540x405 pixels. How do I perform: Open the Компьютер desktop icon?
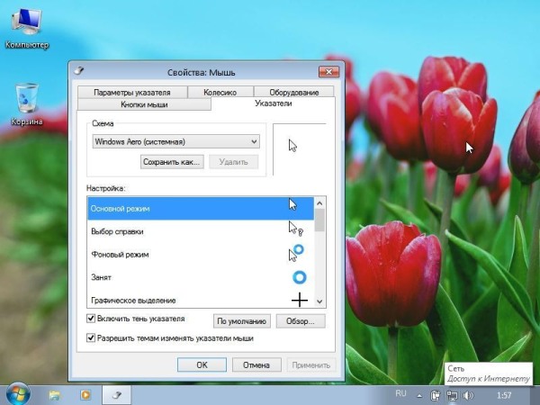click(x=27, y=29)
